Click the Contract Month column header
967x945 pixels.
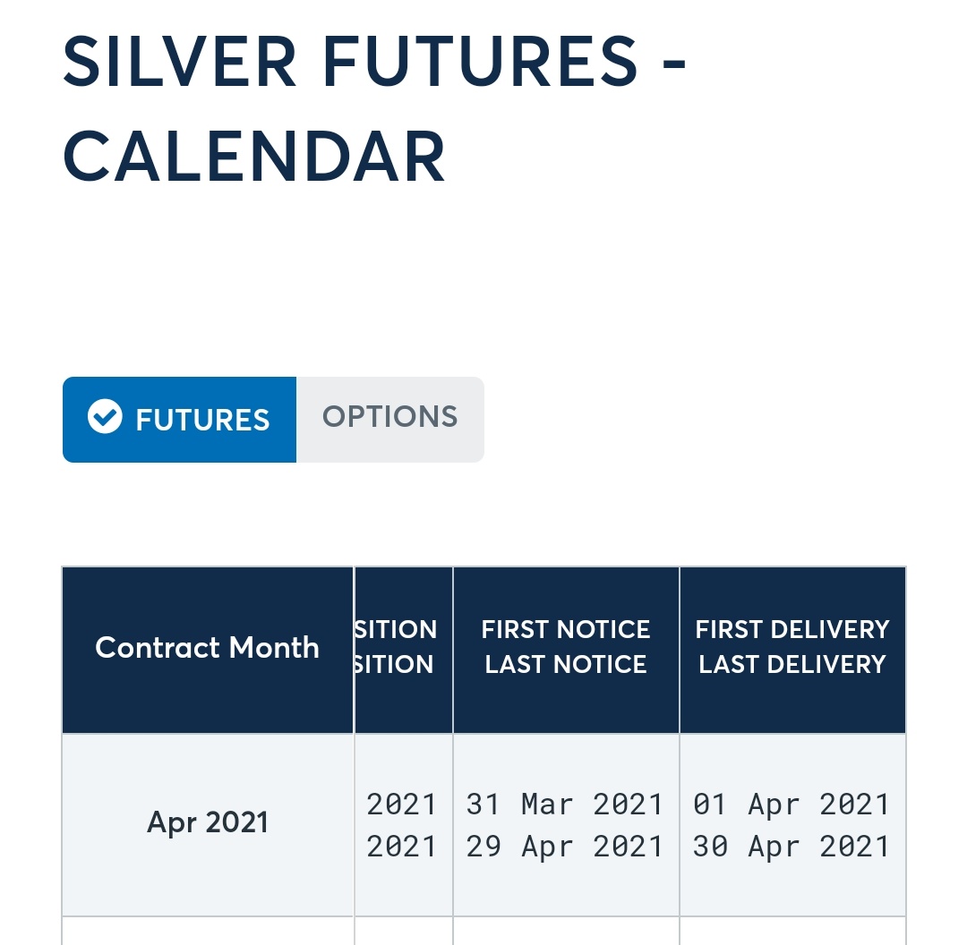coord(207,648)
